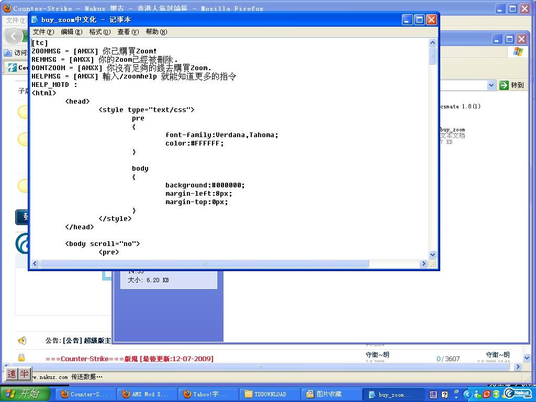Switch to the Yahoo!字... taskbar button

tap(208, 395)
